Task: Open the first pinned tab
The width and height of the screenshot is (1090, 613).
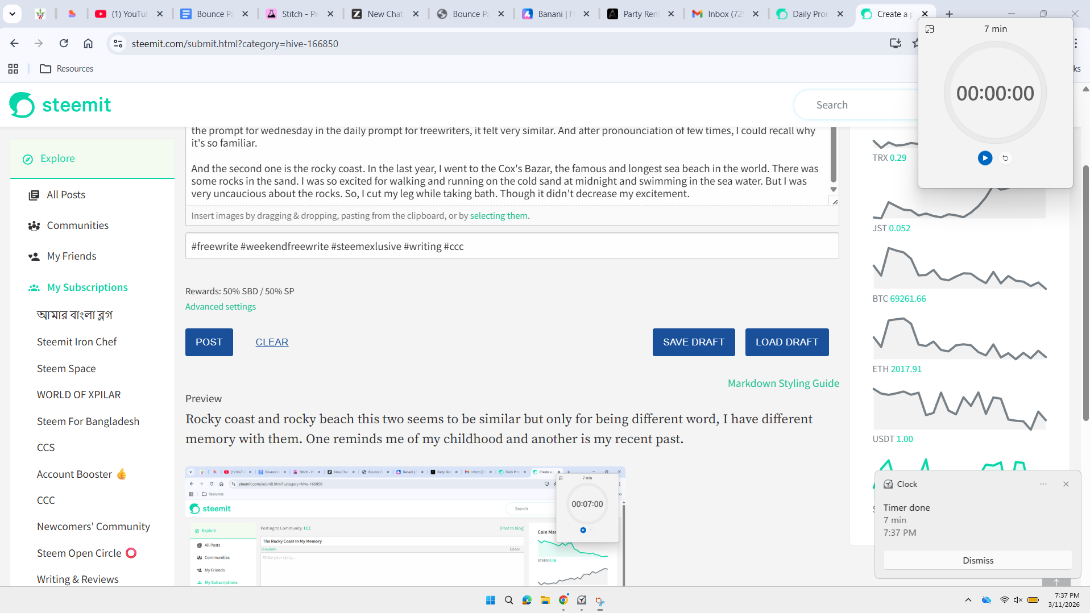Action: [x=40, y=14]
